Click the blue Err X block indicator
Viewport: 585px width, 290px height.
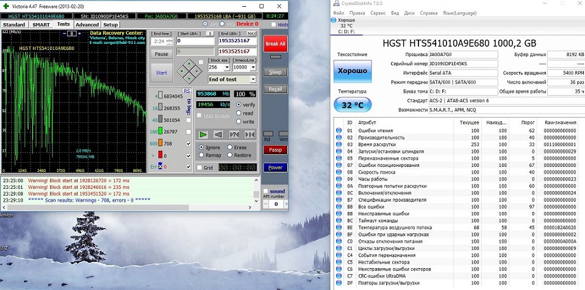(160, 166)
